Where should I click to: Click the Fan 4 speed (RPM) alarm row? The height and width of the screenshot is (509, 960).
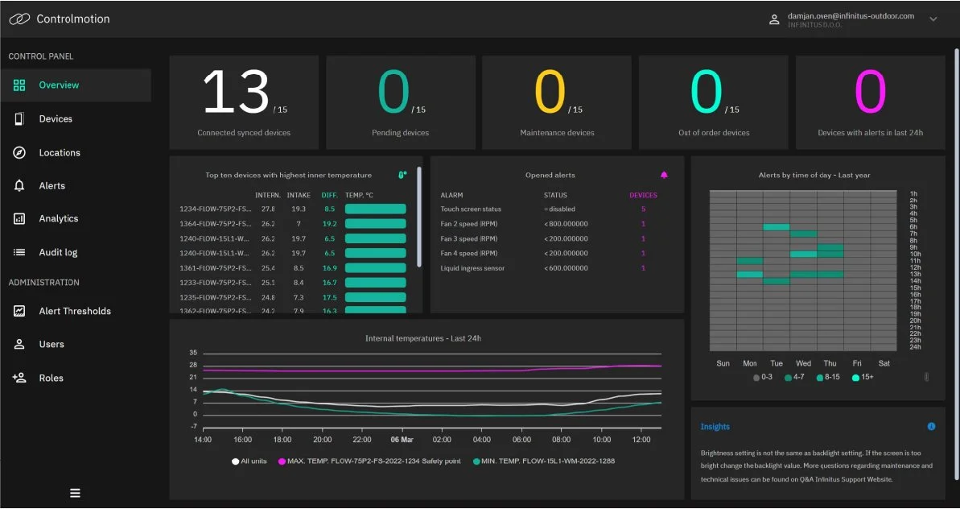(x=549, y=253)
